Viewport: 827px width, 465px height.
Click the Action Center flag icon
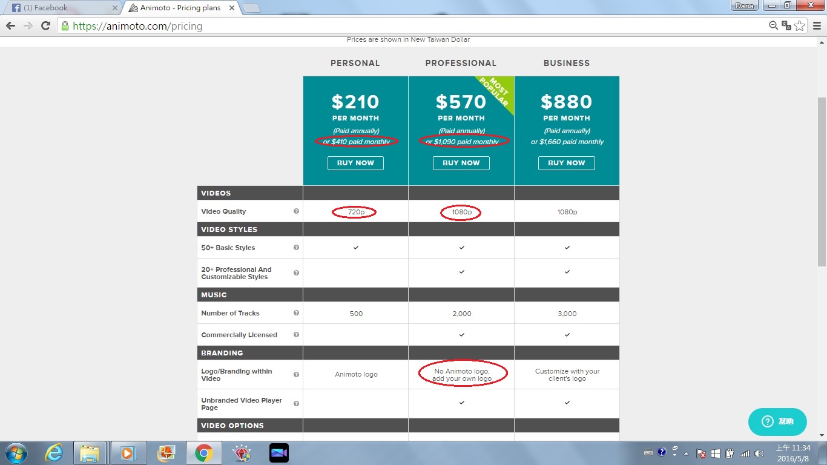click(x=701, y=453)
